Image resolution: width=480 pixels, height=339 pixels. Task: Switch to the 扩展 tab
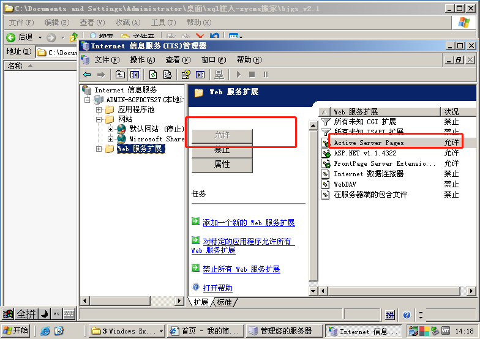(201, 302)
